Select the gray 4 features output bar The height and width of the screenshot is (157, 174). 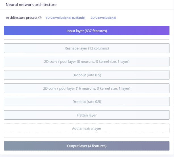[x=87, y=146]
